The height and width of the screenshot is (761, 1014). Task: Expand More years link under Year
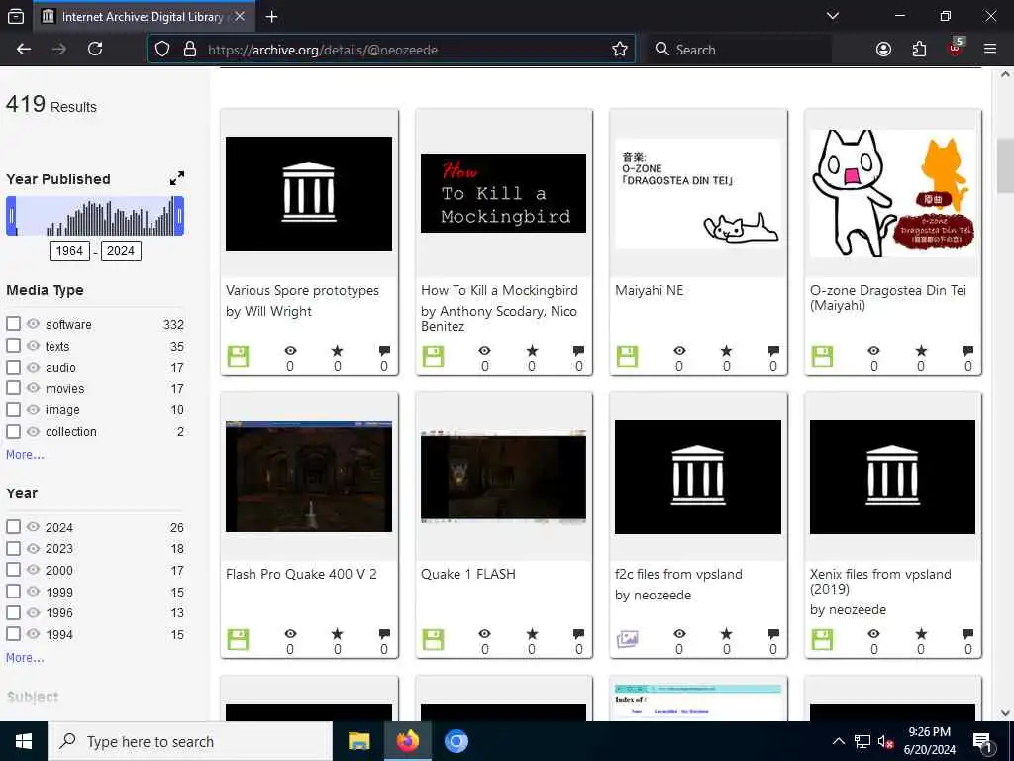25,658
